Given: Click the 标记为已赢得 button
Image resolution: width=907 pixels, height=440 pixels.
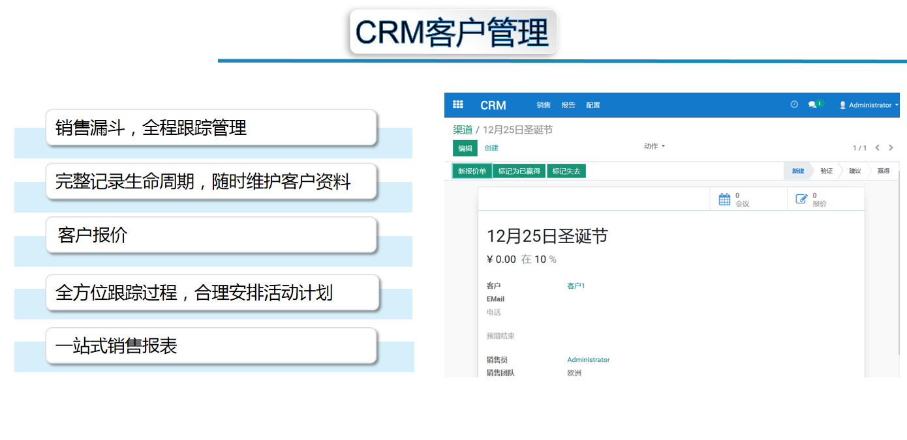Looking at the screenshot, I should tap(519, 171).
